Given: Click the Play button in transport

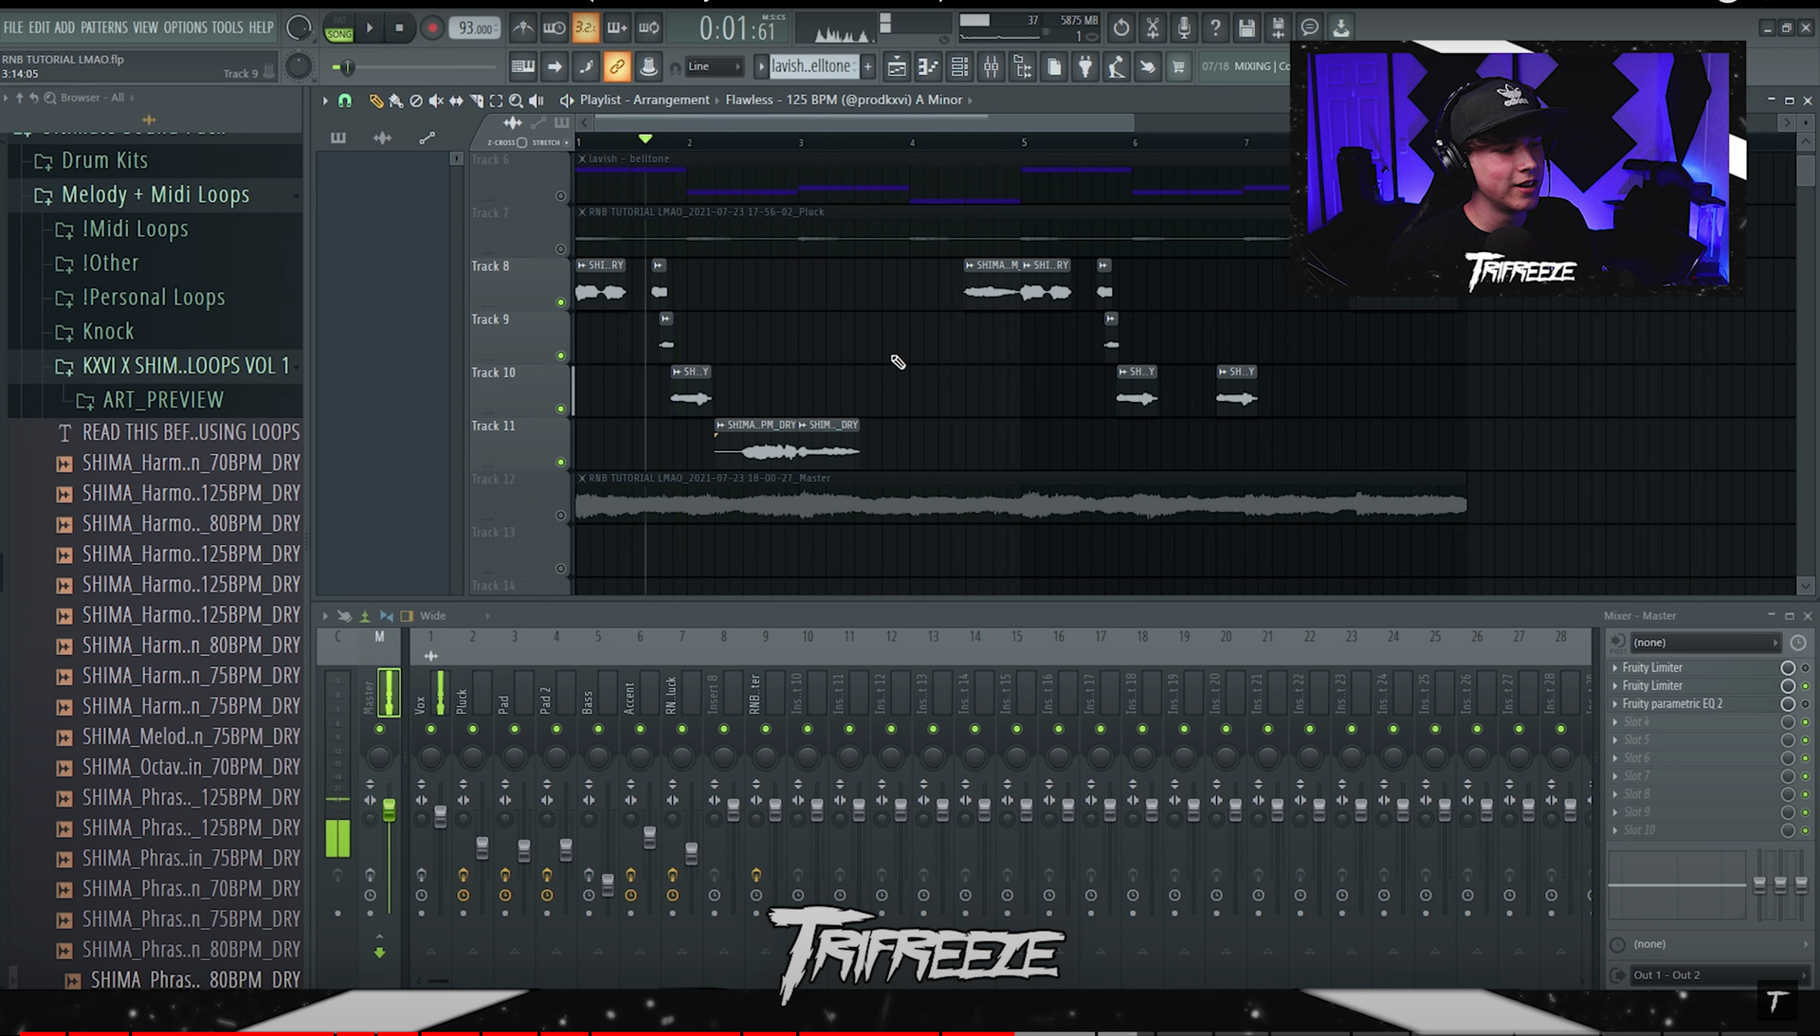Looking at the screenshot, I should click(370, 28).
